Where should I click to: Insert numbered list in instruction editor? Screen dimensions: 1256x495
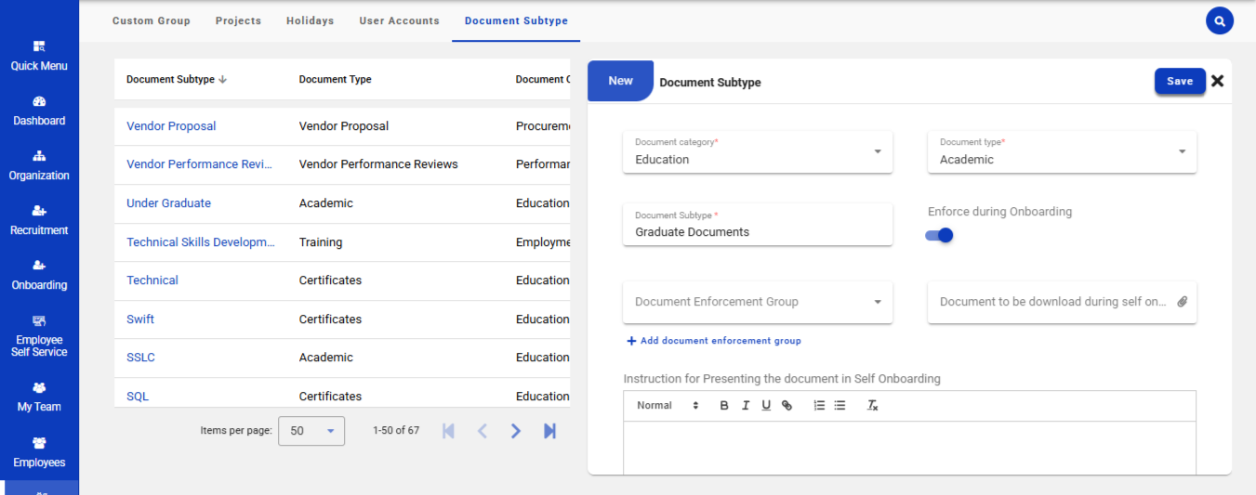819,406
